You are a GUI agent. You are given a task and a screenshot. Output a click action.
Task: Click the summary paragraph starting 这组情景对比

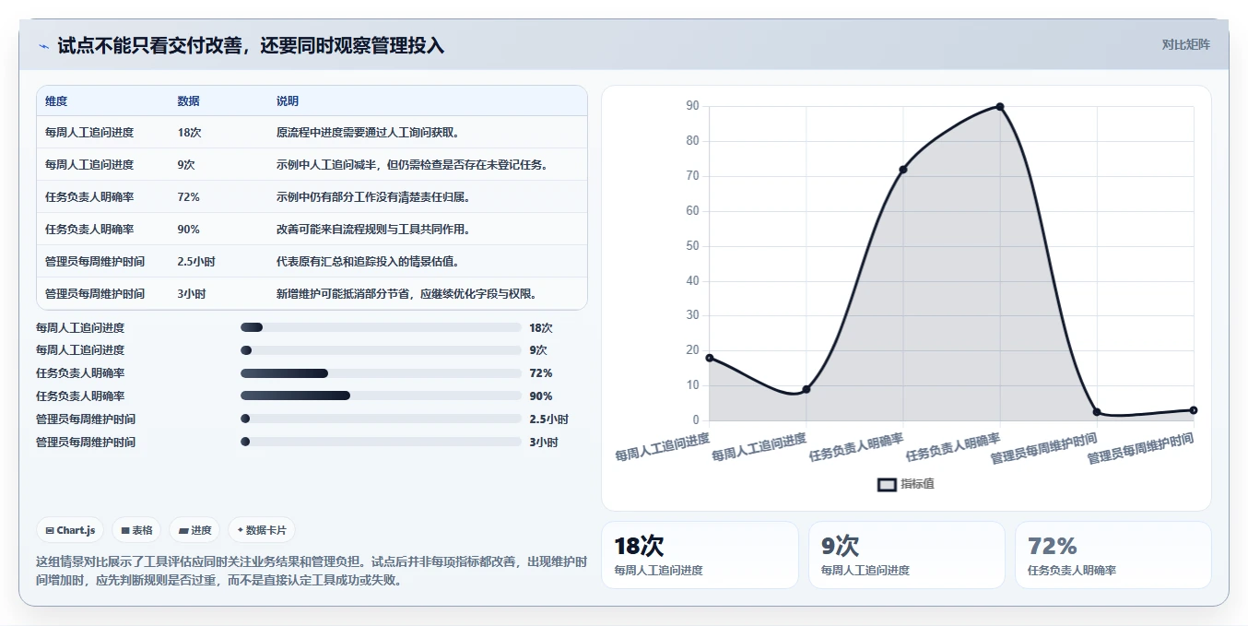point(312,571)
